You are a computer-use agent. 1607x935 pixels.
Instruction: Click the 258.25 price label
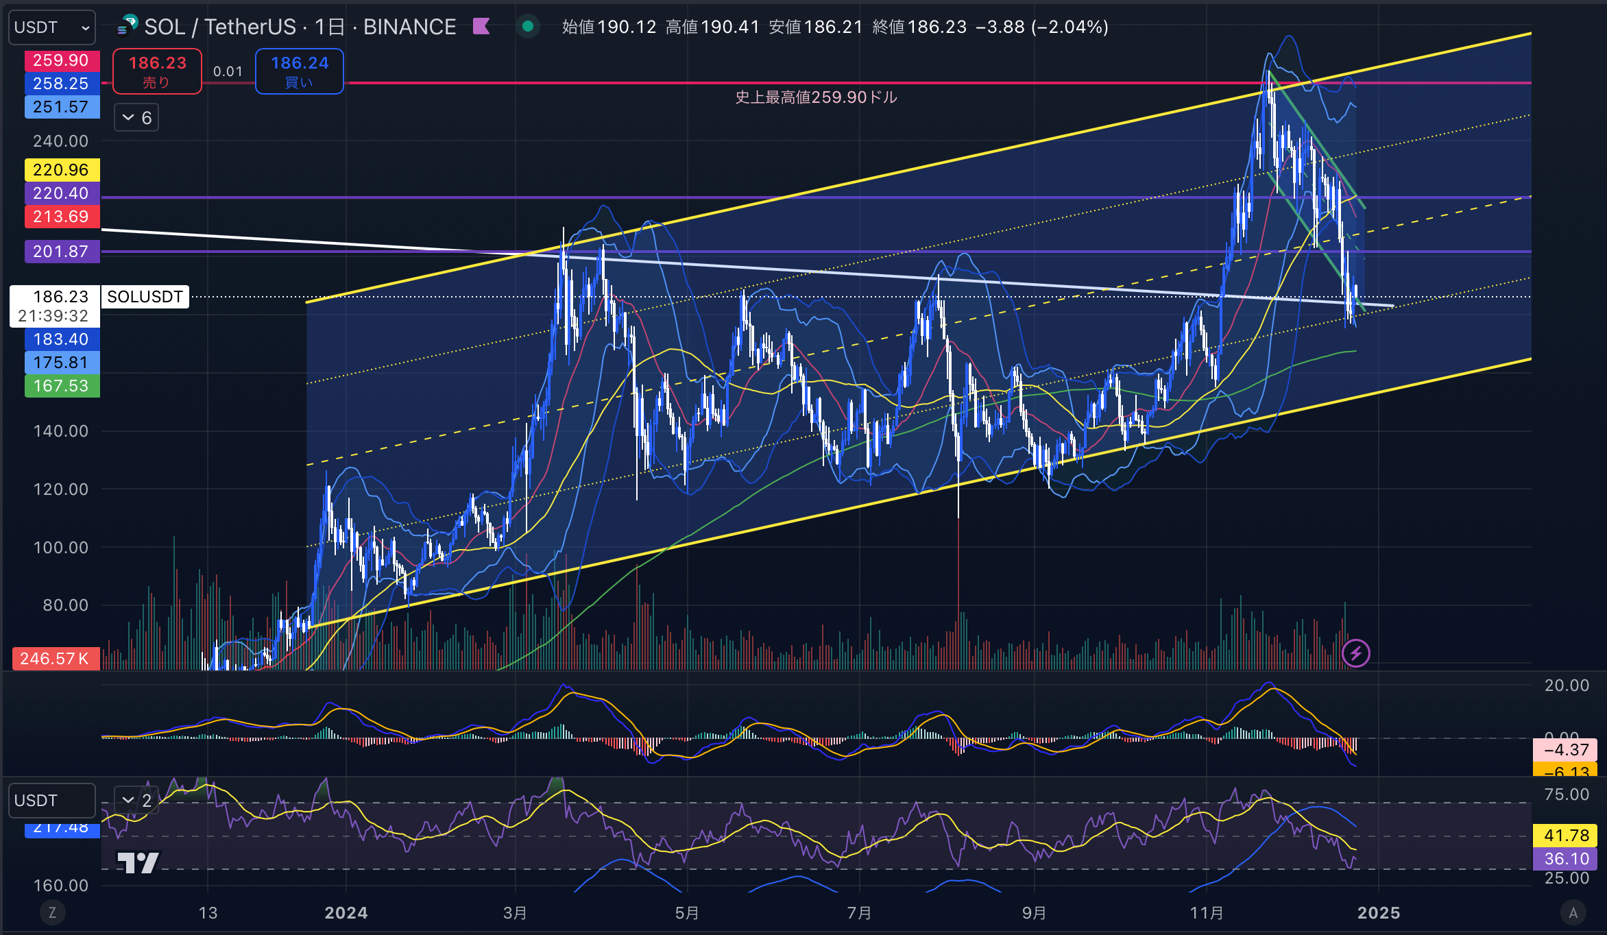pyautogui.click(x=62, y=84)
